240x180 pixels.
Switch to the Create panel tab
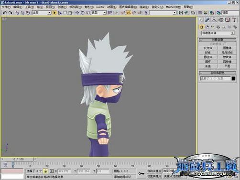tap(201, 20)
